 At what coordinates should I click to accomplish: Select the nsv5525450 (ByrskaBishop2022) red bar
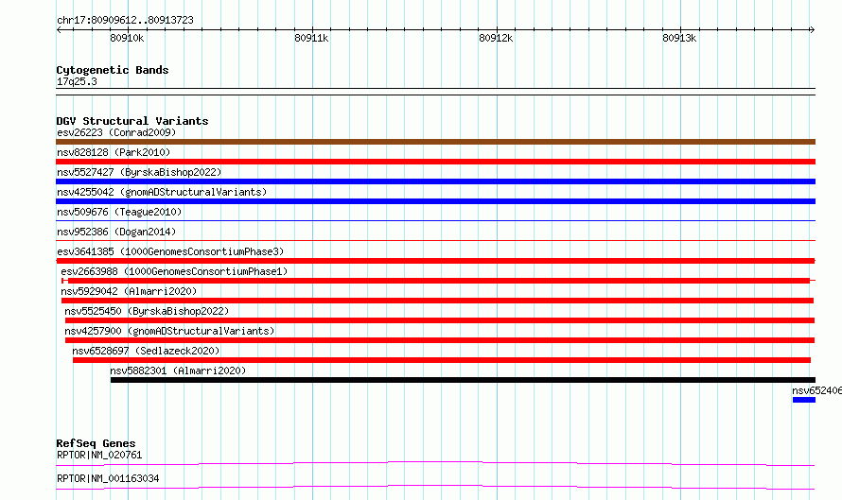[440, 320]
